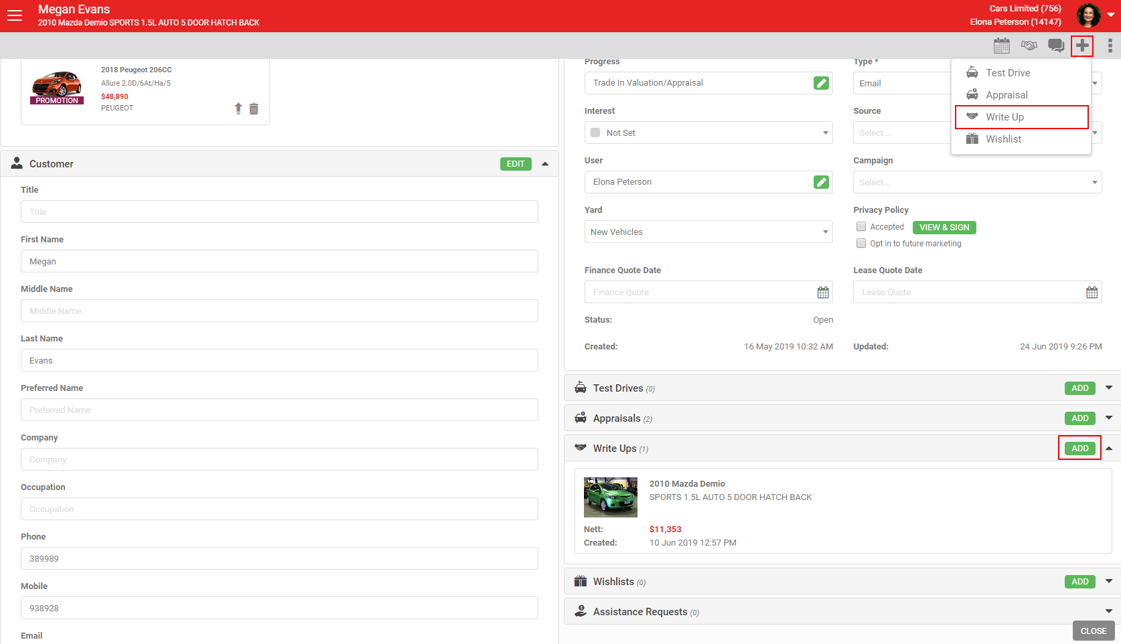Edit the User field with pencil icon

[x=821, y=182]
